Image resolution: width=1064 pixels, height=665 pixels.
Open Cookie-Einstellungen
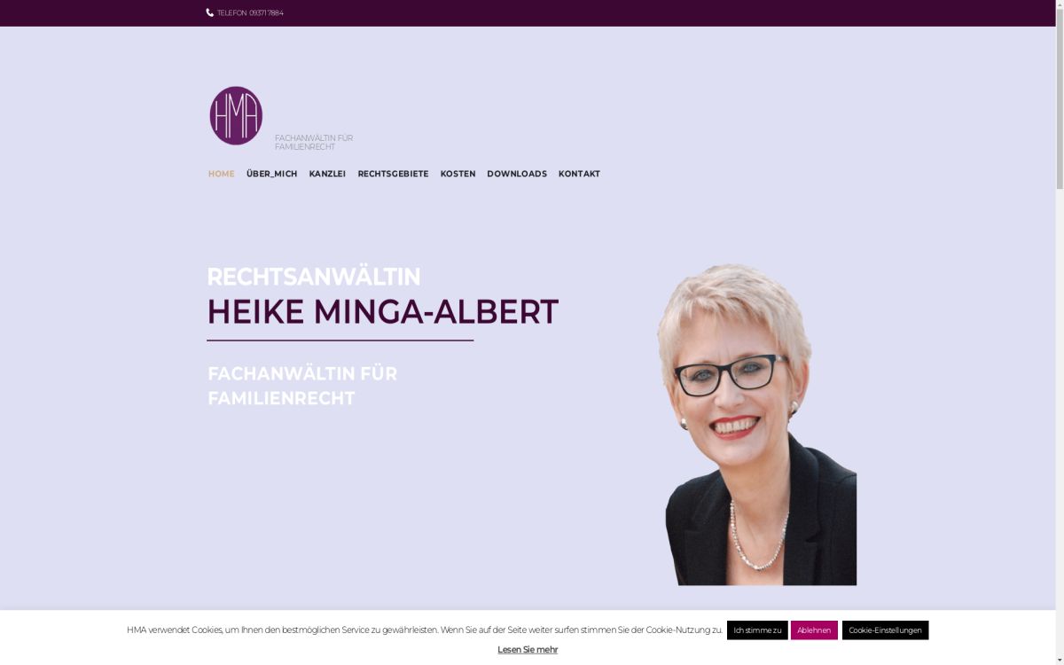pyautogui.click(x=885, y=630)
